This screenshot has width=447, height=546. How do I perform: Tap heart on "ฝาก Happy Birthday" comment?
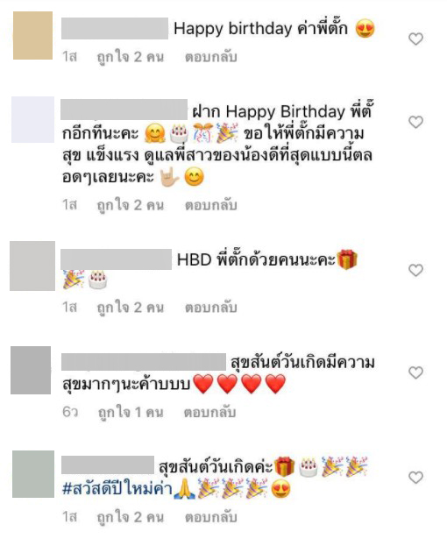pos(415,122)
